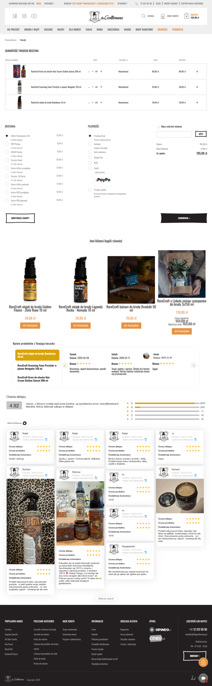
Task: Click the KONTYNUUJ ZAKUPY button
Action: click(20, 218)
